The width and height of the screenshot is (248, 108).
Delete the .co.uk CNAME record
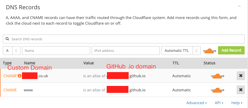241,76
